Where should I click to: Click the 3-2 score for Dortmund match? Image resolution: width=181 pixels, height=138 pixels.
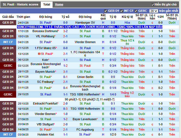[65, 31]
